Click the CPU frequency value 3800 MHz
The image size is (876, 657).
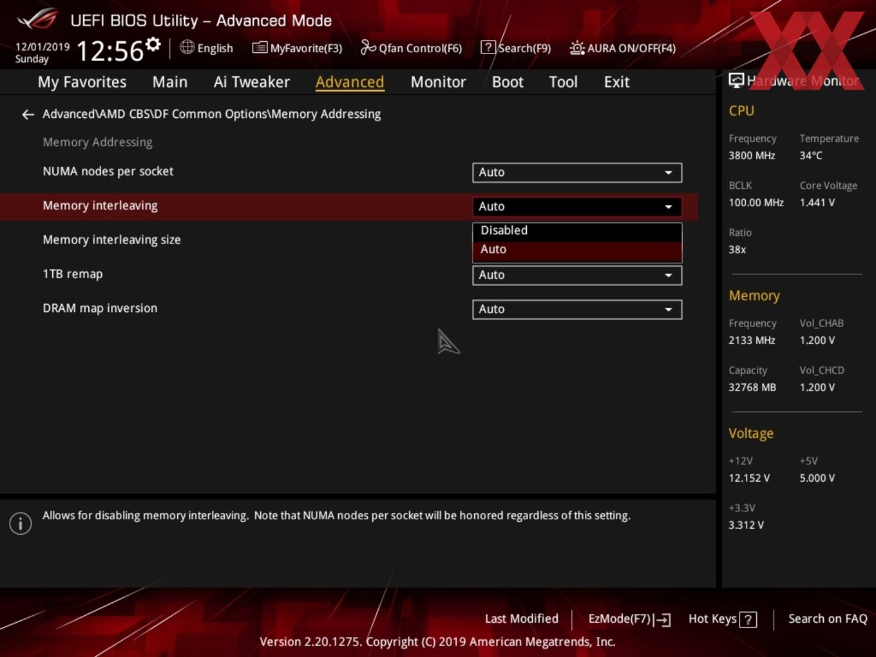coord(752,155)
